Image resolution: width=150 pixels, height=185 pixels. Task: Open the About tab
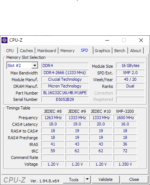point(135,51)
